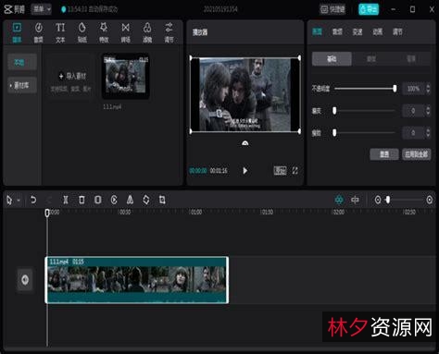This screenshot has height=354, width=439.
Task: Switch to the 音频 properties tab
Action: click(337, 31)
